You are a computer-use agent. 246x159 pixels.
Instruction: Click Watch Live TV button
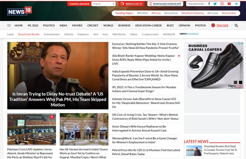(131, 4)
